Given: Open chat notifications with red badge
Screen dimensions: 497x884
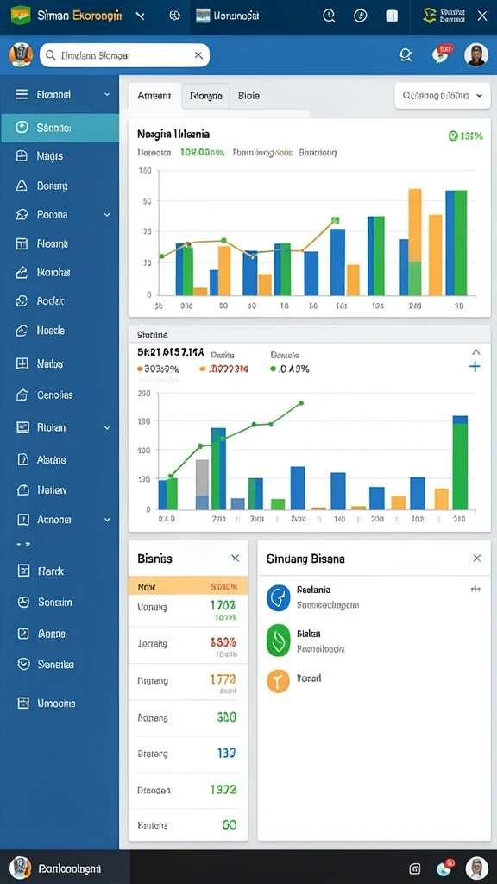Looking at the screenshot, I should (441, 54).
